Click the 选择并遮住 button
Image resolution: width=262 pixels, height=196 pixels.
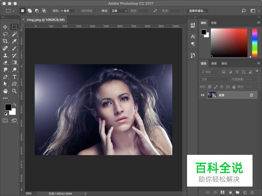pyautogui.click(x=197, y=11)
